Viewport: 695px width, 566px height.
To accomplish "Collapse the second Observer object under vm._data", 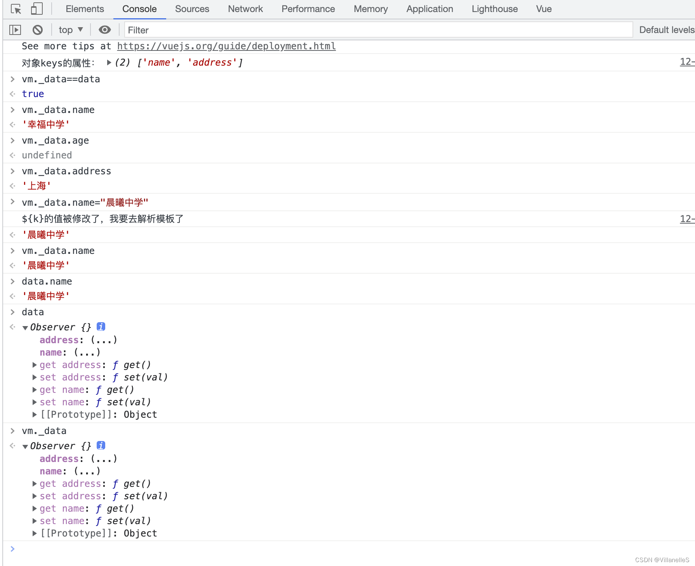I will coord(25,446).
